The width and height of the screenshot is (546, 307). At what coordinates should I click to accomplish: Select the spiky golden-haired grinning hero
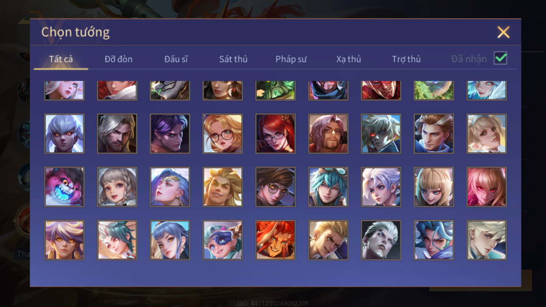[223, 187]
